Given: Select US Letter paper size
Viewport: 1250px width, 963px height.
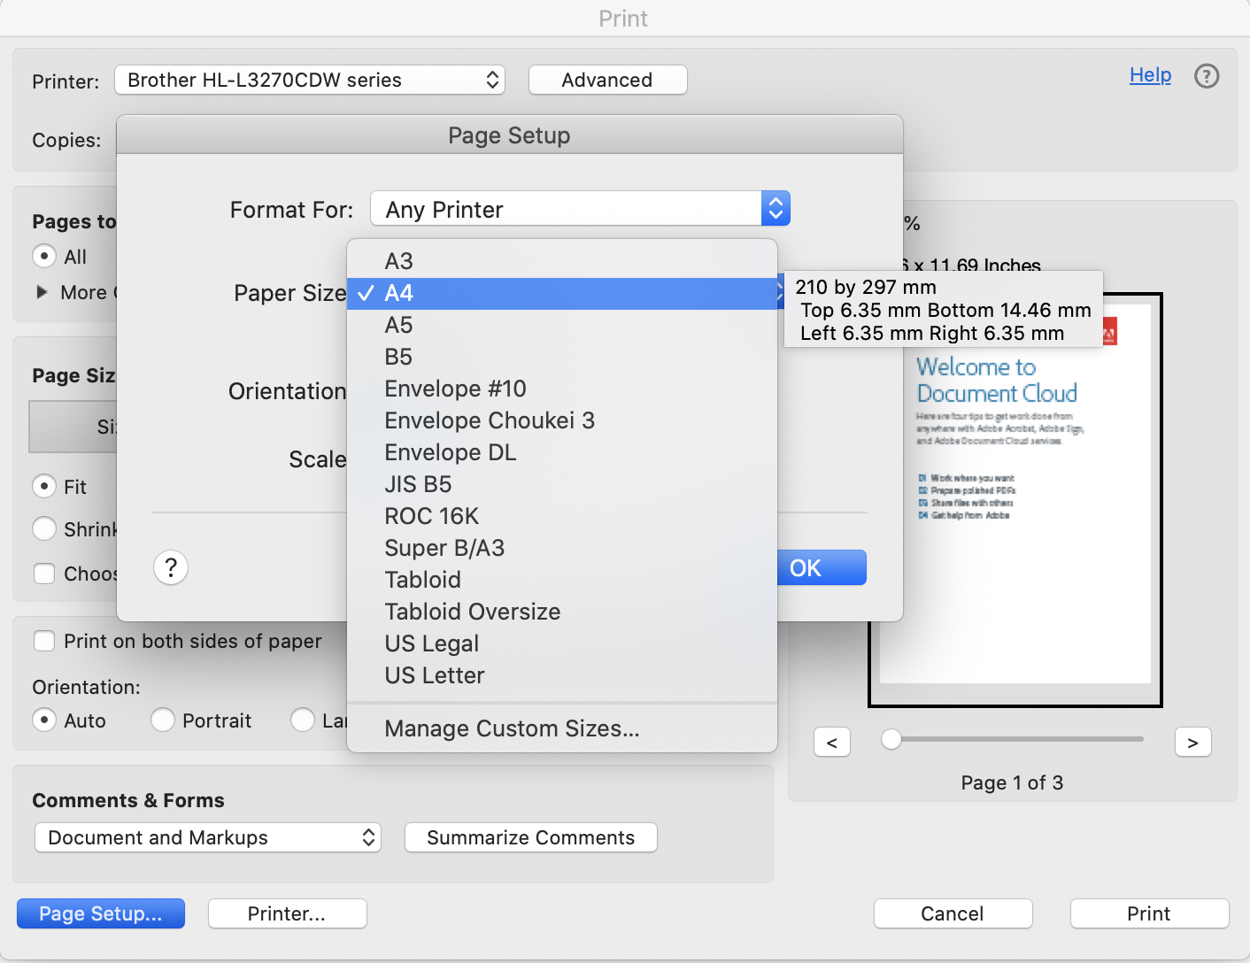Looking at the screenshot, I should (434, 675).
